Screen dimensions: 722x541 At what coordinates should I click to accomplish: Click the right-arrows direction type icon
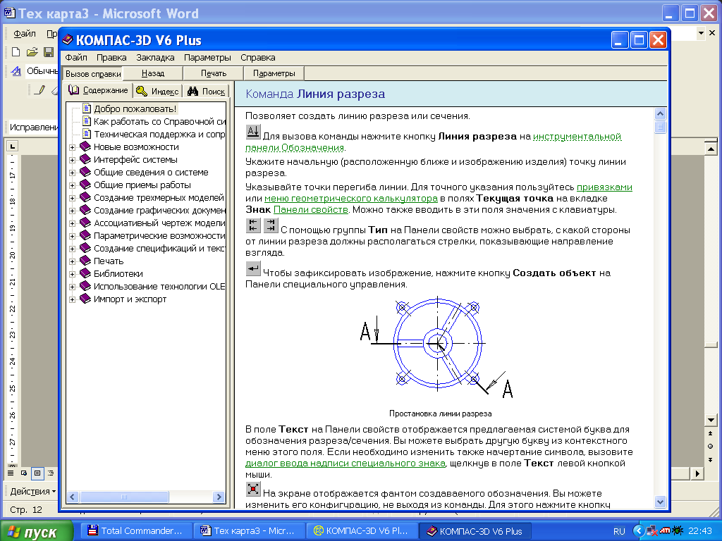(x=271, y=225)
